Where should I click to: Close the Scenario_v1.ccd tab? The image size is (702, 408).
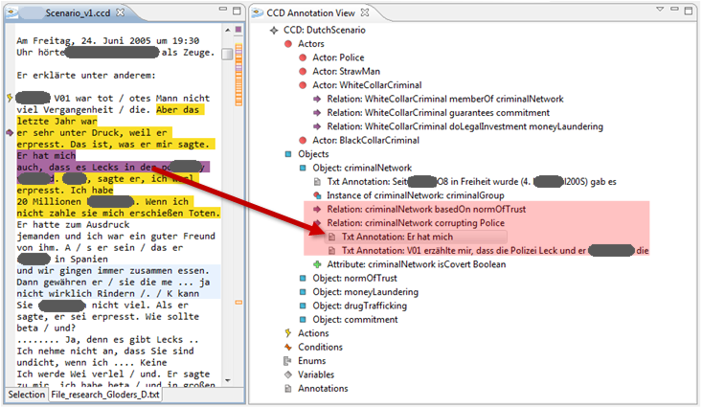[x=120, y=12]
